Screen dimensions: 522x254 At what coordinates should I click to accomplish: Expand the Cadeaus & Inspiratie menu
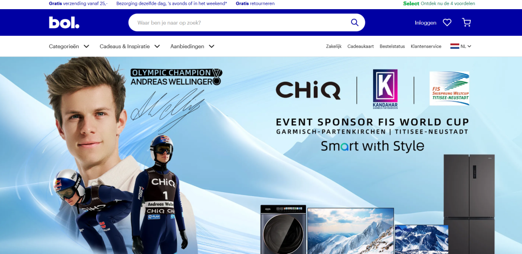(130, 46)
